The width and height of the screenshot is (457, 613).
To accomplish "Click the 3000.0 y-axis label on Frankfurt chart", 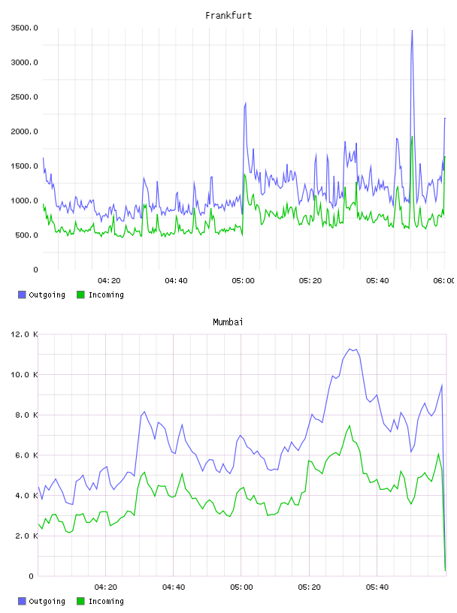I will (x=24, y=62).
